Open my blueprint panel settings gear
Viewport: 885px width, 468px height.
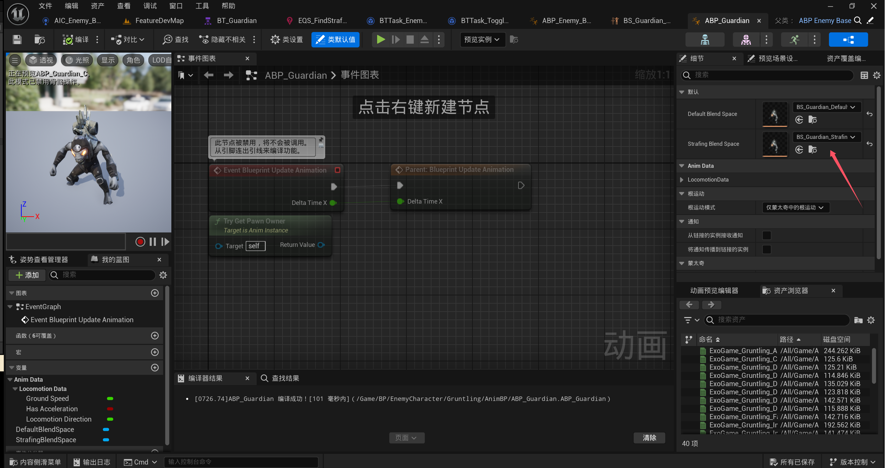pyautogui.click(x=163, y=275)
